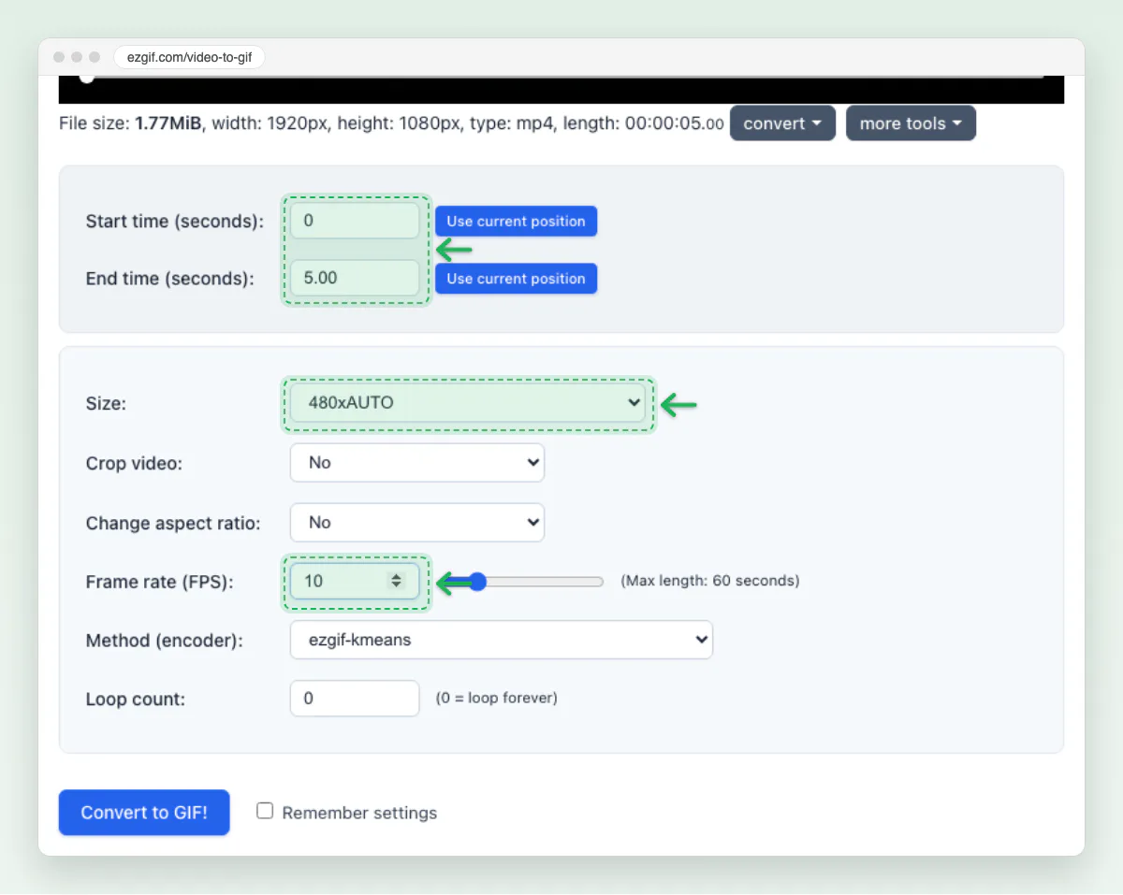Image resolution: width=1123 pixels, height=895 pixels.
Task: Click the video seek bar playhead
Action: 86,77
